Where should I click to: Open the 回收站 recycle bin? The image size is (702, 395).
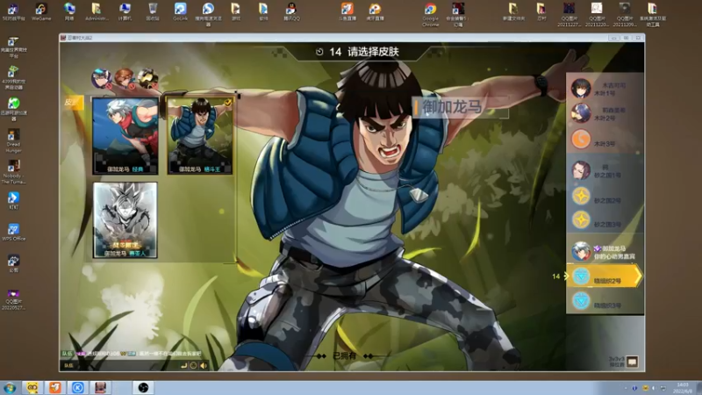click(153, 11)
